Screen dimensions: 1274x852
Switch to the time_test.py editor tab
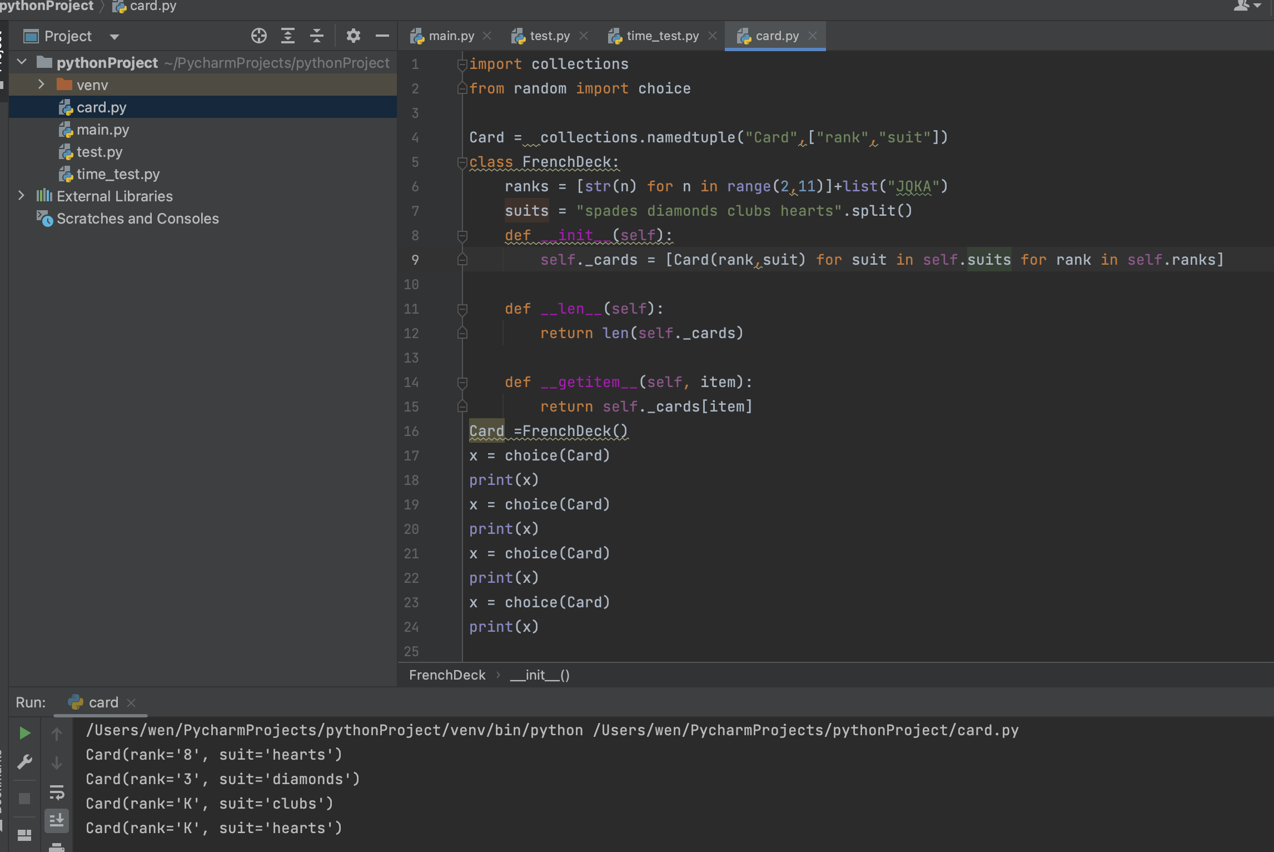(661, 36)
